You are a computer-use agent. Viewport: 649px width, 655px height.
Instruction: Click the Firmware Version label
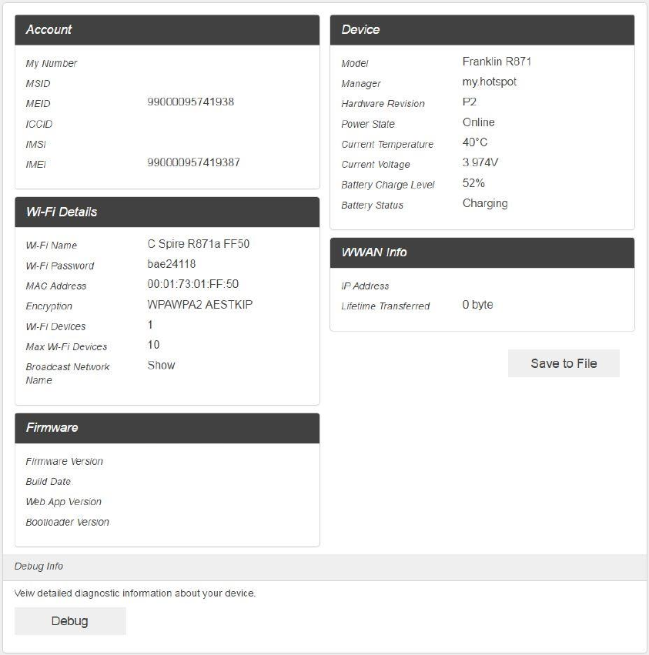(x=65, y=462)
